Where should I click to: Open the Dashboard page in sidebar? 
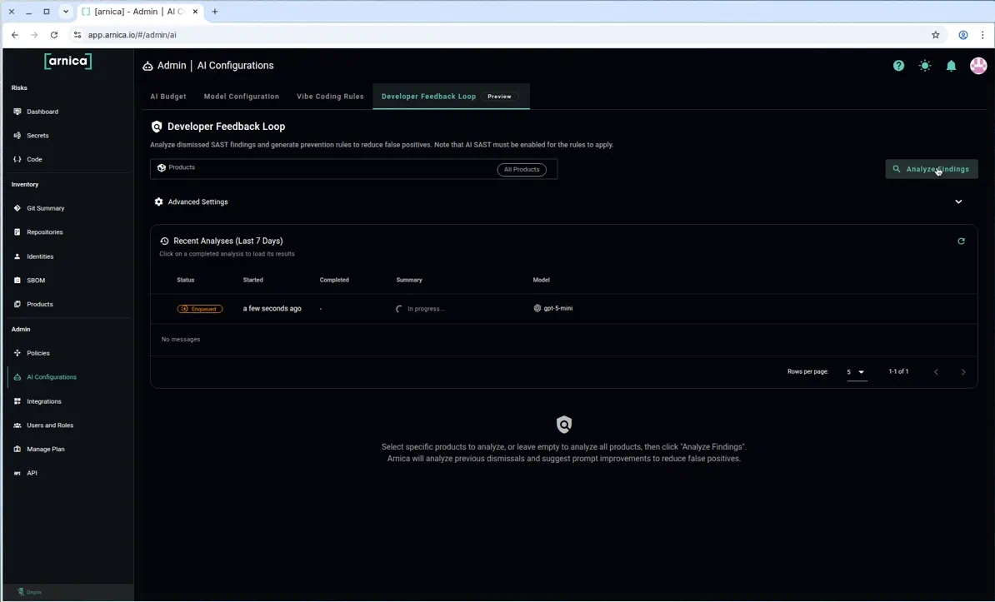click(42, 112)
